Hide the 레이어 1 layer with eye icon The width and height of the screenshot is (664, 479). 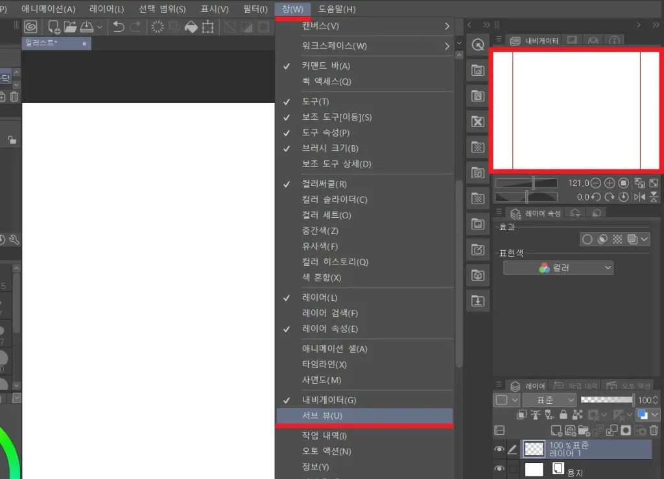point(499,449)
